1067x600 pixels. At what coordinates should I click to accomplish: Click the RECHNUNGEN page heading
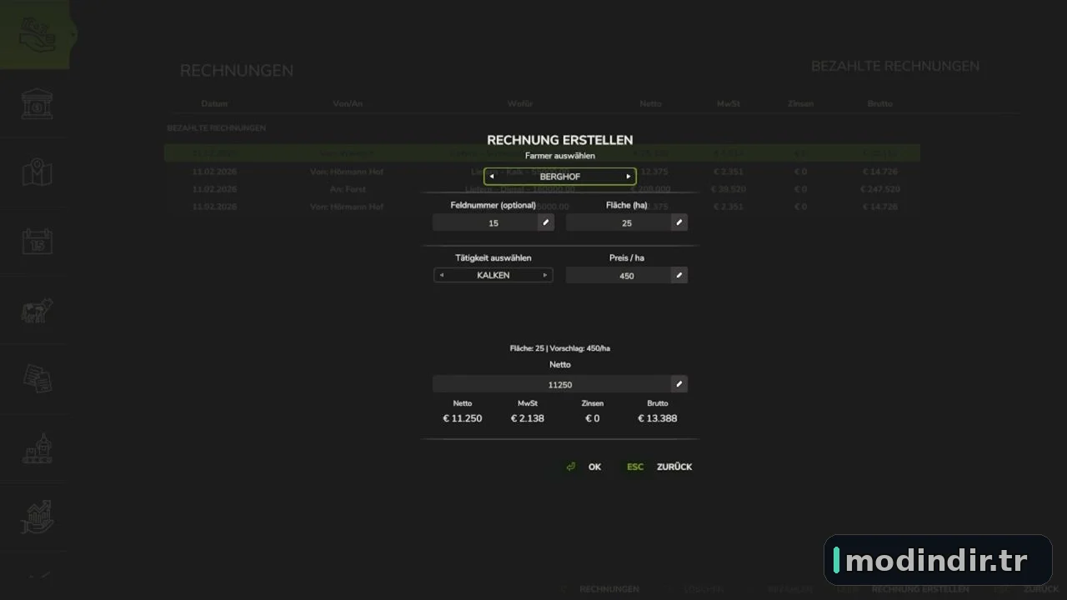(237, 71)
